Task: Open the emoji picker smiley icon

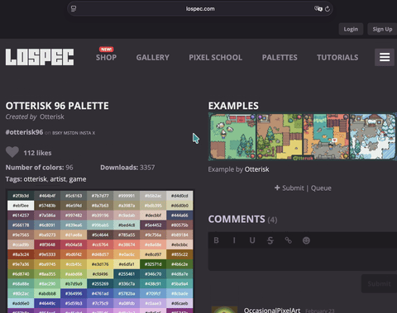Action: click(306, 240)
